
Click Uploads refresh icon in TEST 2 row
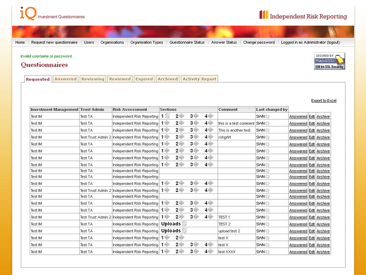(184, 224)
